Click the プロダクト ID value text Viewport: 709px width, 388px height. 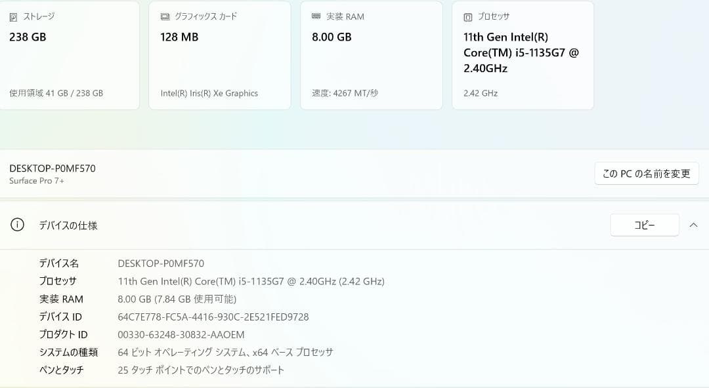(x=179, y=334)
